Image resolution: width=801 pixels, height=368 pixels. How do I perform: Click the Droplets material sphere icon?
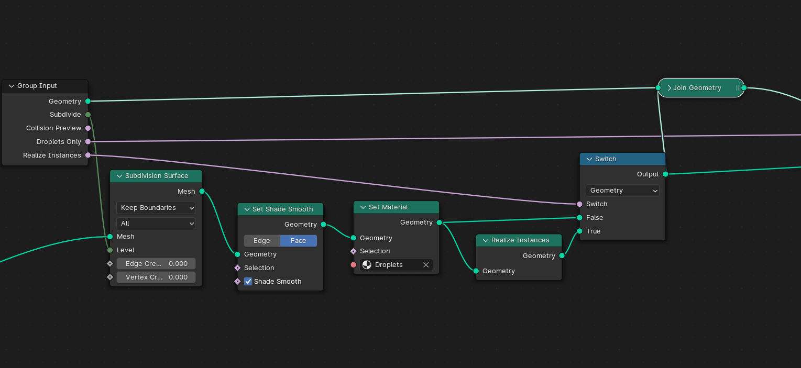coord(367,265)
